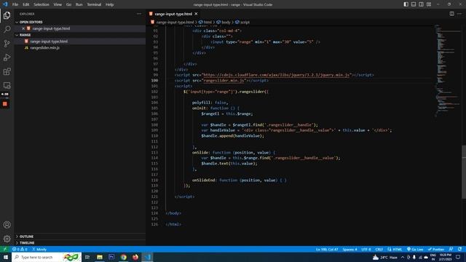Click Go Live in status bar
This screenshot has width=466, height=262.
click(x=415, y=249)
